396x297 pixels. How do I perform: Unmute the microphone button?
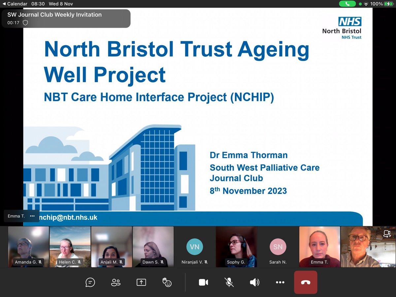(x=229, y=282)
